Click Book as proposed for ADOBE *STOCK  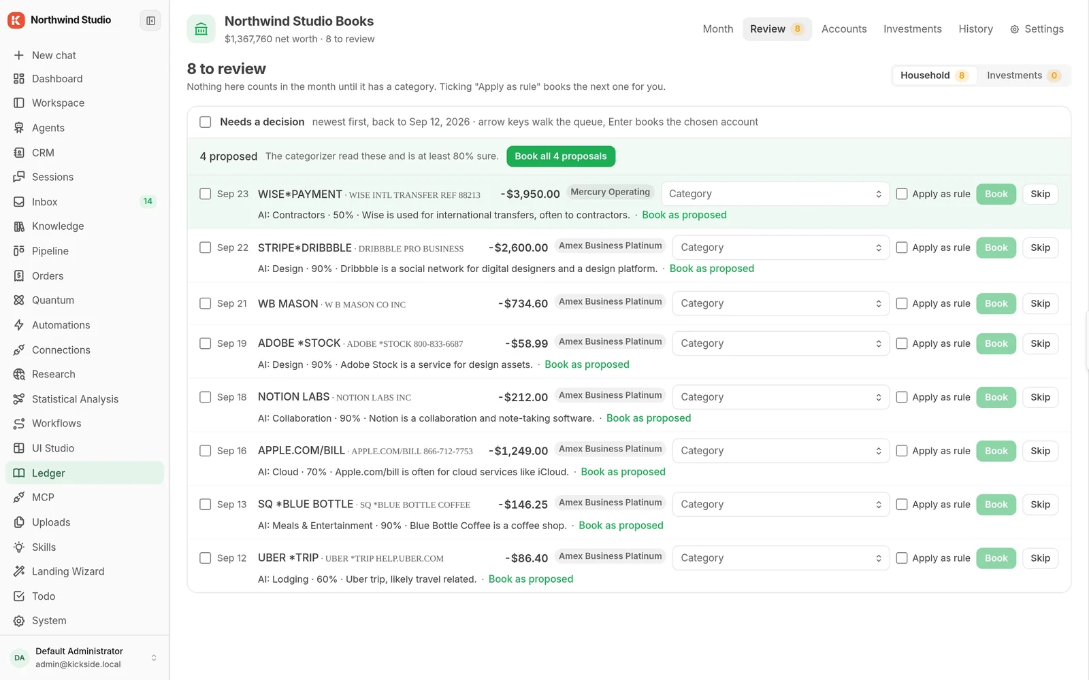tap(587, 364)
